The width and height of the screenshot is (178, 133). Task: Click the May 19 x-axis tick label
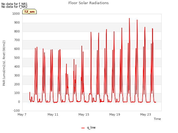pos(115,114)
